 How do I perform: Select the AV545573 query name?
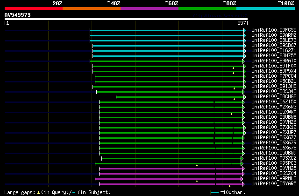[18, 15]
